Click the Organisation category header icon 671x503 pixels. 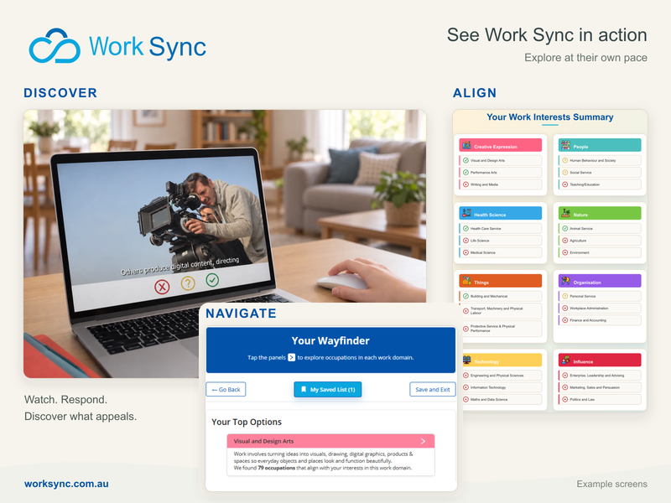565,281
